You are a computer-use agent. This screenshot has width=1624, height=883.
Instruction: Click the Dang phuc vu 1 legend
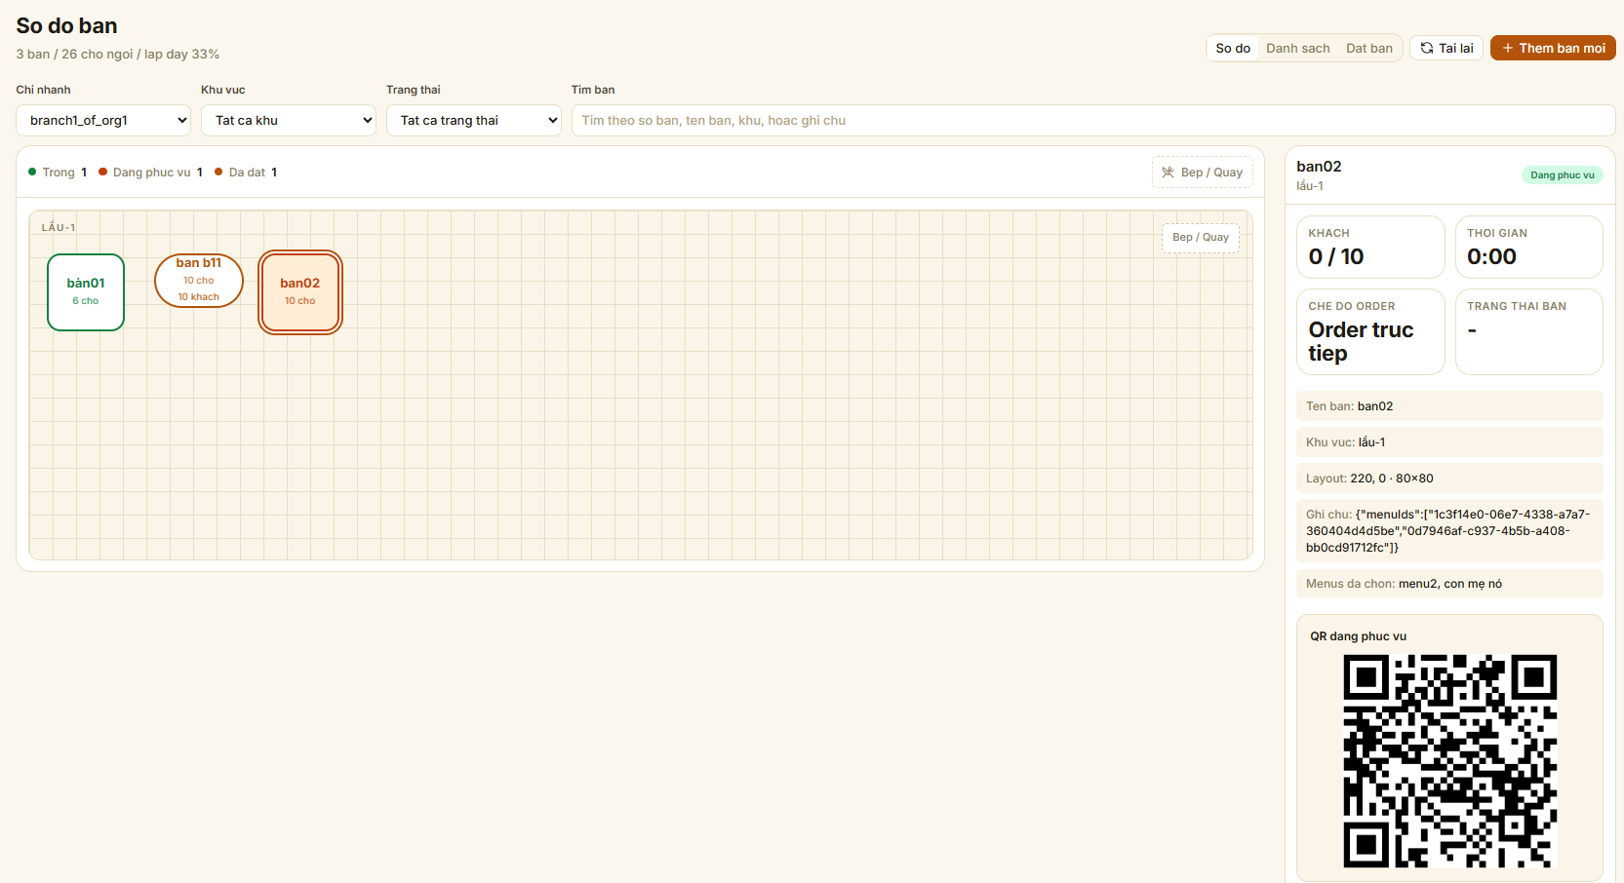pyautogui.click(x=150, y=172)
